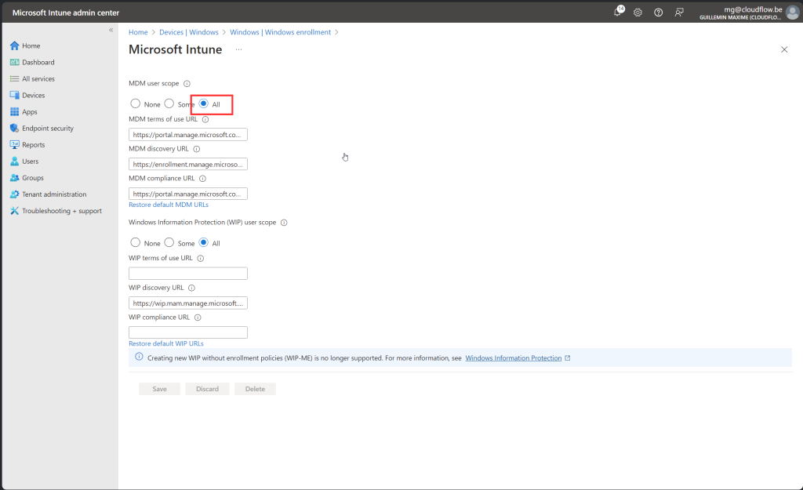This screenshot has width=803, height=490.
Task: Click info icon beside WIP terms of use URL
Action: [201, 259]
